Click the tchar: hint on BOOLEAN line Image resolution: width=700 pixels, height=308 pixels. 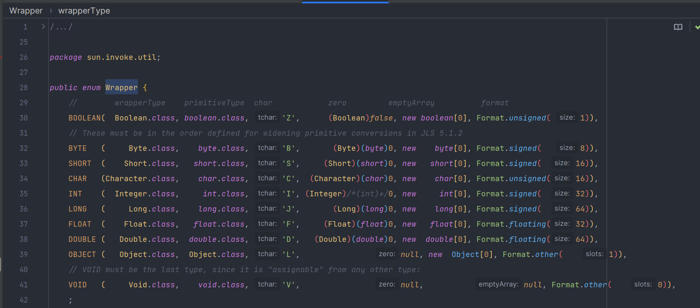[x=267, y=118]
